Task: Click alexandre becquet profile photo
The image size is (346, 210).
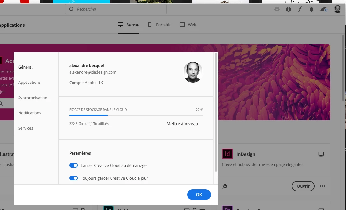Action: [193, 72]
